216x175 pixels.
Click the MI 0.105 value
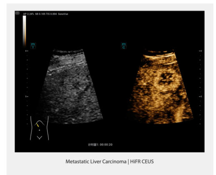(x=40, y=14)
